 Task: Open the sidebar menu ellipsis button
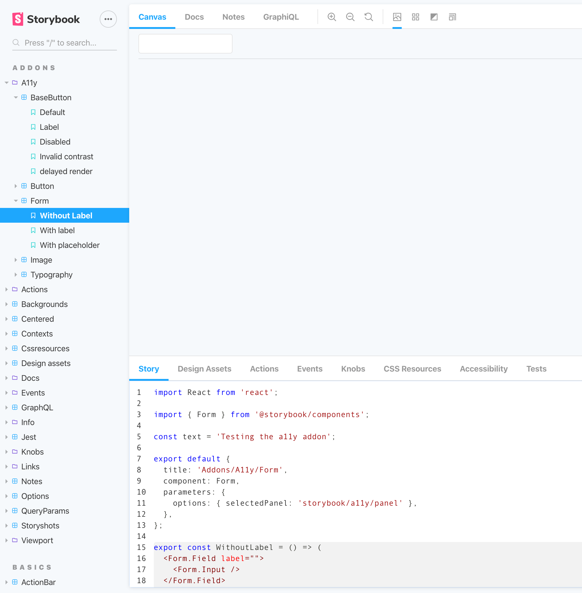108,19
